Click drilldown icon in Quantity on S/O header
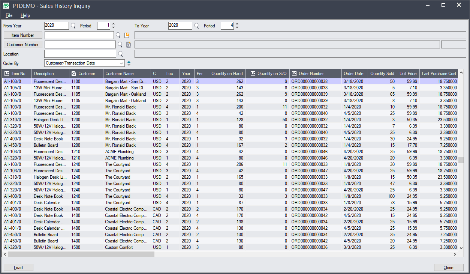Screen dimensions: 470x274 pos(253,74)
